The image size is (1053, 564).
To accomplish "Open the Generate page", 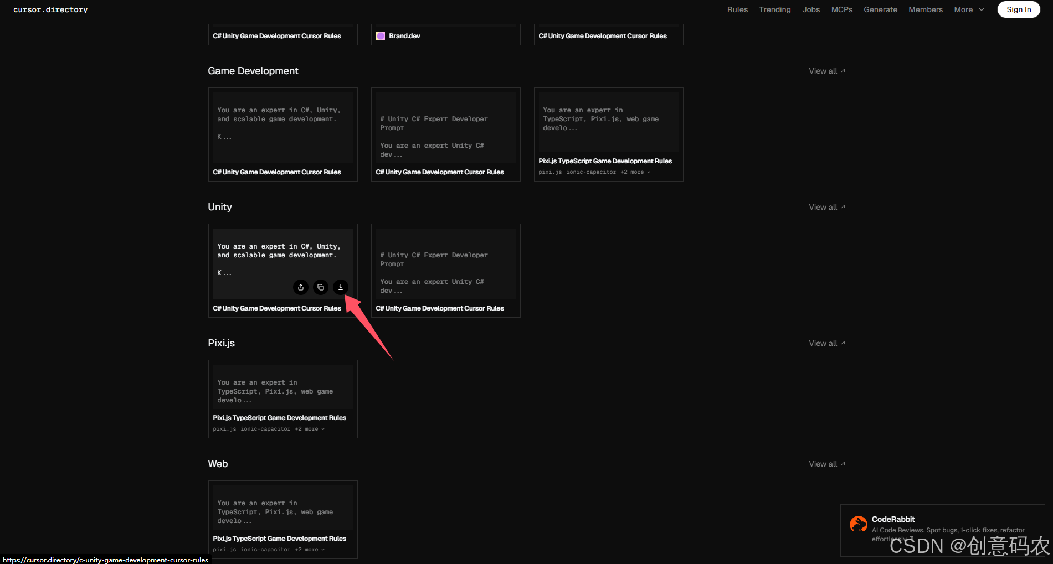I will [880, 9].
